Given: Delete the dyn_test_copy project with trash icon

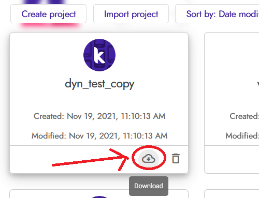Looking at the screenshot, I should pyautogui.click(x=176, y=159).
